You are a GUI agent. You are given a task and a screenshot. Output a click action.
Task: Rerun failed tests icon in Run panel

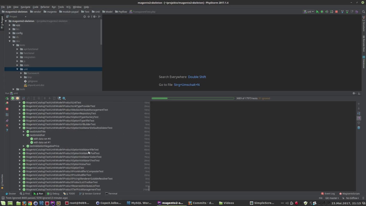click(x=7, y=103)
